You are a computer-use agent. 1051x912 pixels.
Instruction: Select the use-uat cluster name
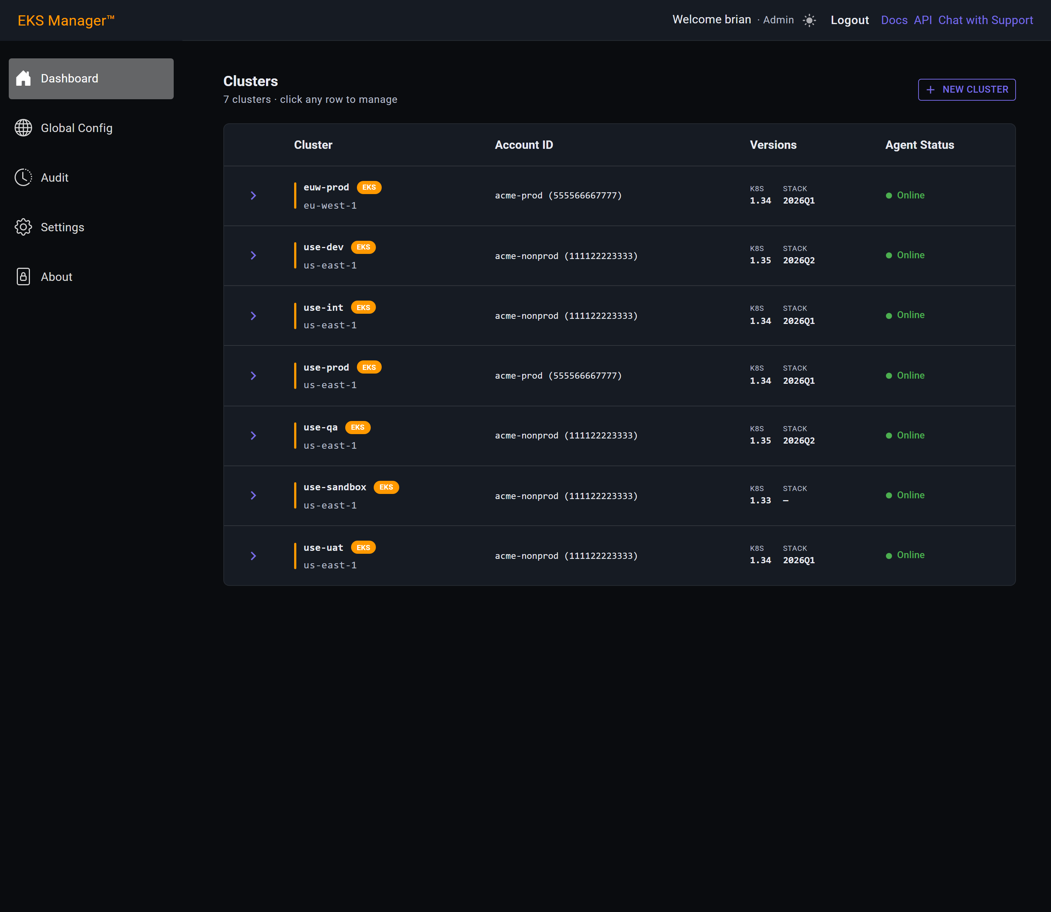coord(323,548)
